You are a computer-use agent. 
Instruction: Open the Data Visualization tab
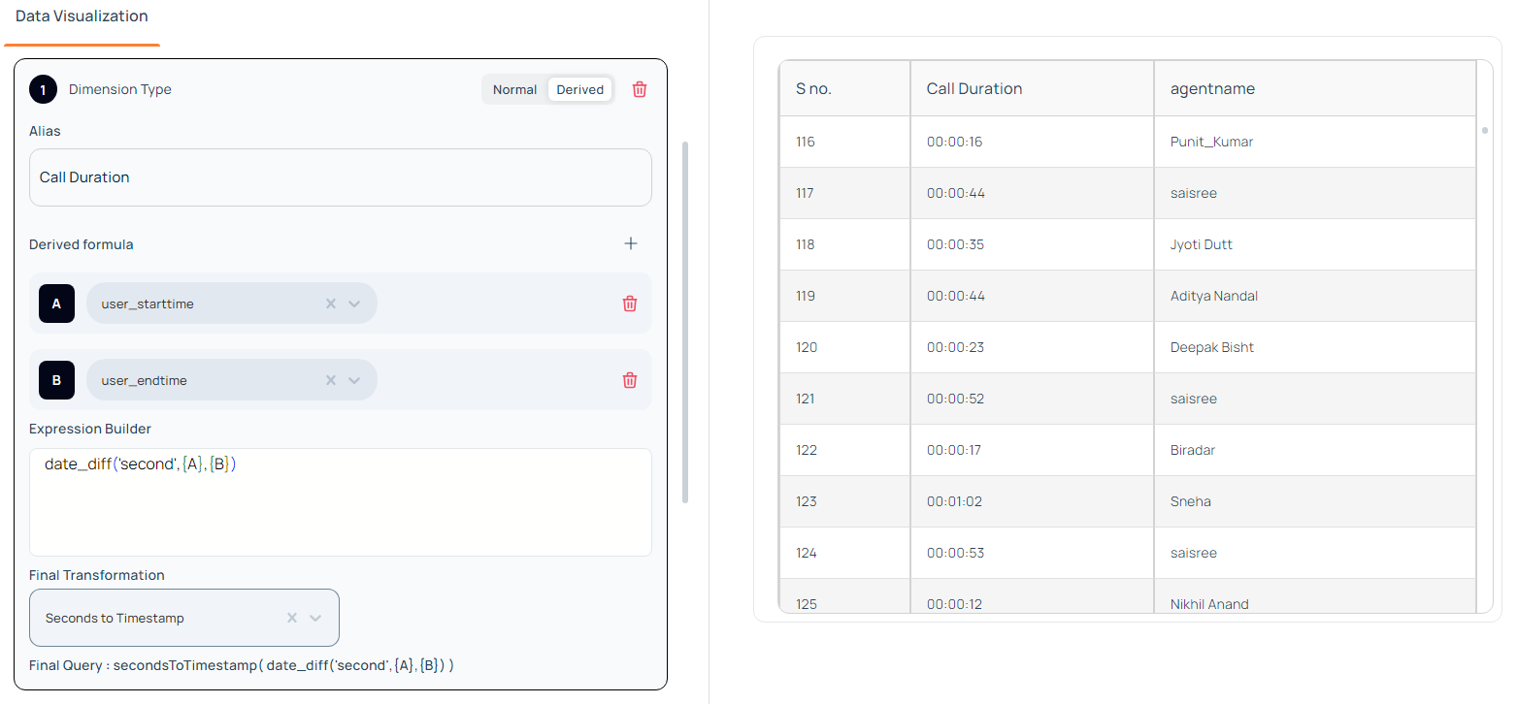(82, 16)
